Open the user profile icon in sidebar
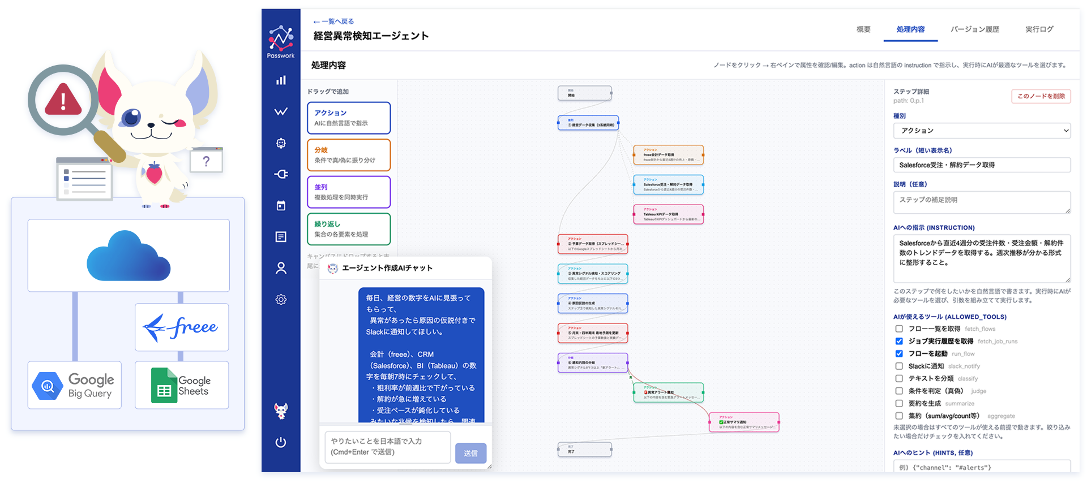Viewport: 1087px width, 488px height. point(281,268)
